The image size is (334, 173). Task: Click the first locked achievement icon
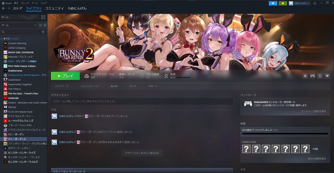tap(246, 149)
